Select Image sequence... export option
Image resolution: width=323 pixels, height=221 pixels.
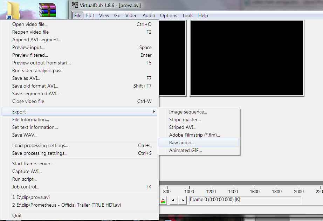(199, 112)
